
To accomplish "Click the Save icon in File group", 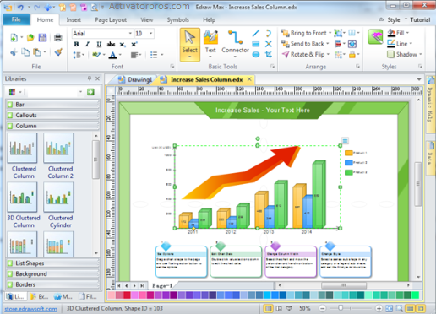I will coord(42,37).
